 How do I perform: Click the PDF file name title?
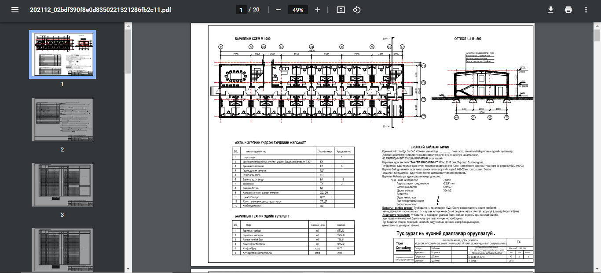[101, 10]
